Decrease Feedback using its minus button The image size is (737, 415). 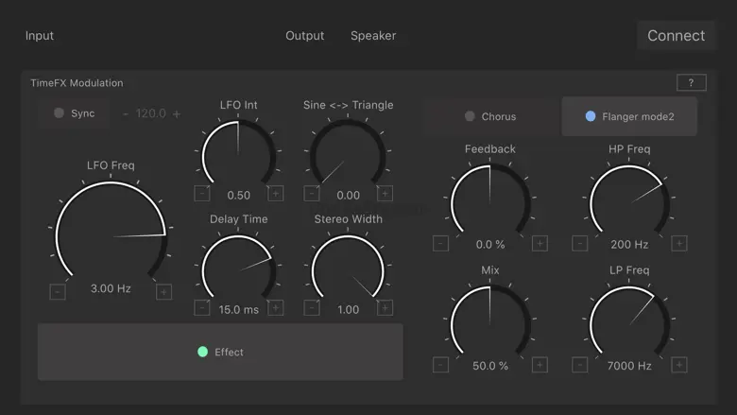pos(440,243)
